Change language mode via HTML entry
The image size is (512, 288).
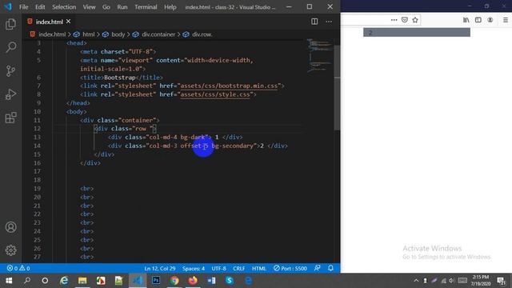(259, 268)
